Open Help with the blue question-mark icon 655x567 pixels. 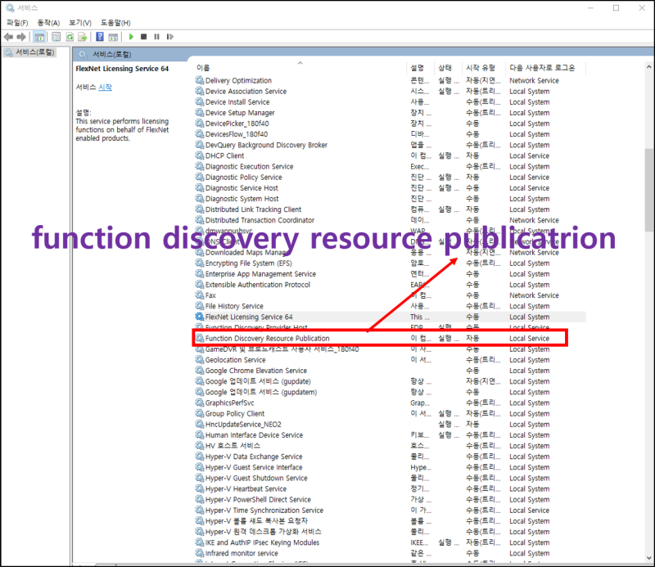[x=100, y=37]
